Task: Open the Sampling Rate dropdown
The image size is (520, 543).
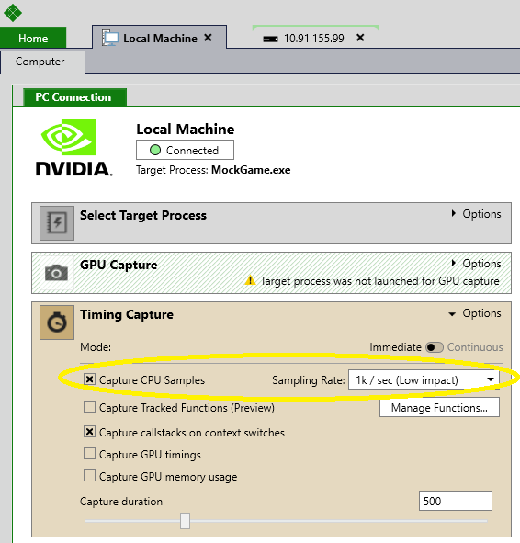Action: [424, 379]
